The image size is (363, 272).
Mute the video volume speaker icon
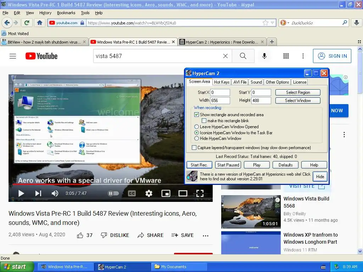coord(55,193)
